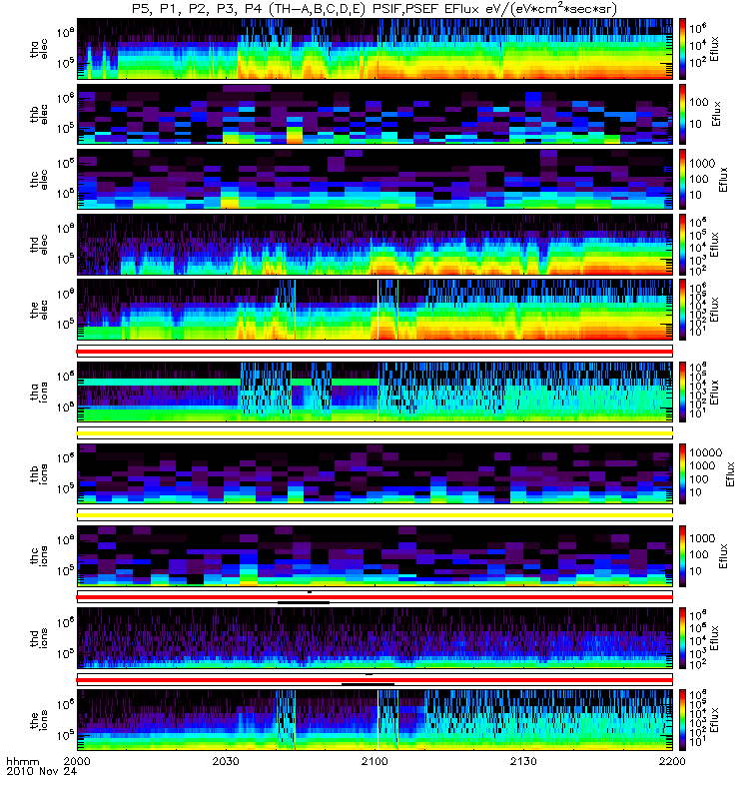This screenshot has height=799, width=749.
Task: Click the red status bar above the ions
Action: click(x=374, y=680)
